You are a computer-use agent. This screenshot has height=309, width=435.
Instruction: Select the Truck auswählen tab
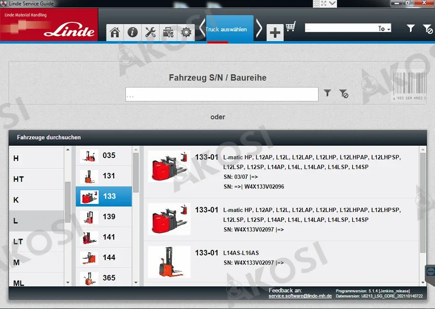pyautogui.click(x=230, y=29)
